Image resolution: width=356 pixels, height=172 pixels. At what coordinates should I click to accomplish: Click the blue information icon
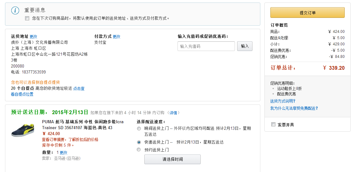coord(15,10)
